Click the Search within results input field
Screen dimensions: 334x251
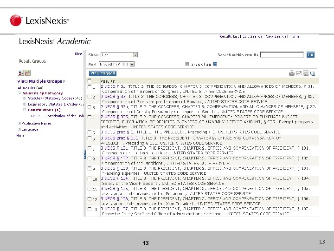pyautogui.click(x=282, y=55)
